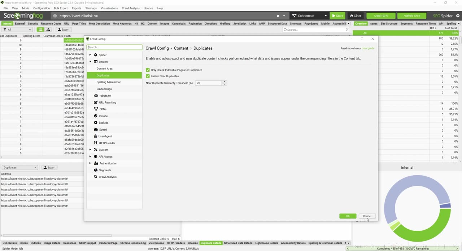This screenshot has width=462, height=251.
Task: Focus the Crawl Config search field
Action: (x=114, y=47)
